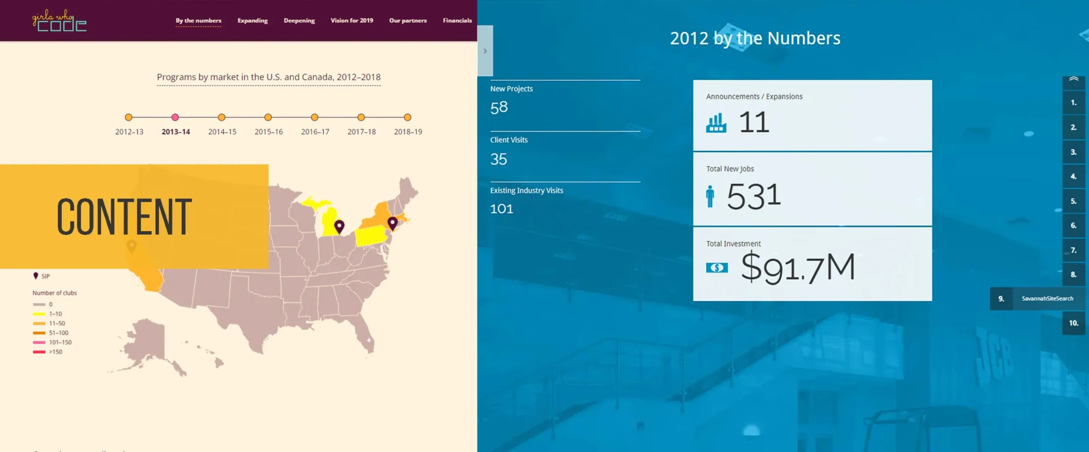Click the Client Visits value 35
Screen dimensions: 1089x452
pos(499,159)
